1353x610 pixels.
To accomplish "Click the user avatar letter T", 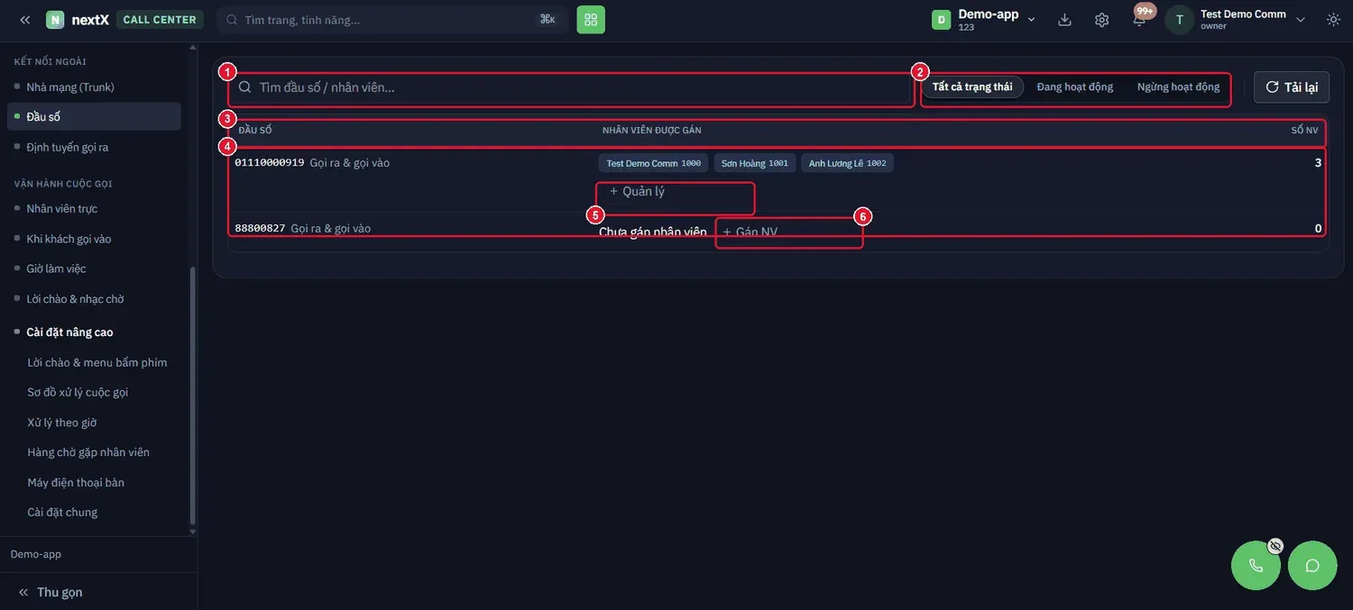I will (x=1179, y=20).
